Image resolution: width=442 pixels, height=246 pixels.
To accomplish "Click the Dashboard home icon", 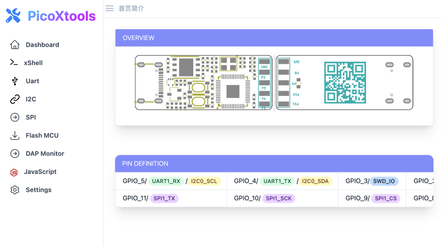I will pyautogui.click(x=15, y=45).
